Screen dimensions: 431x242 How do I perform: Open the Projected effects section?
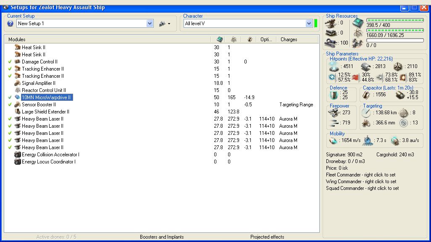[267, 237]
